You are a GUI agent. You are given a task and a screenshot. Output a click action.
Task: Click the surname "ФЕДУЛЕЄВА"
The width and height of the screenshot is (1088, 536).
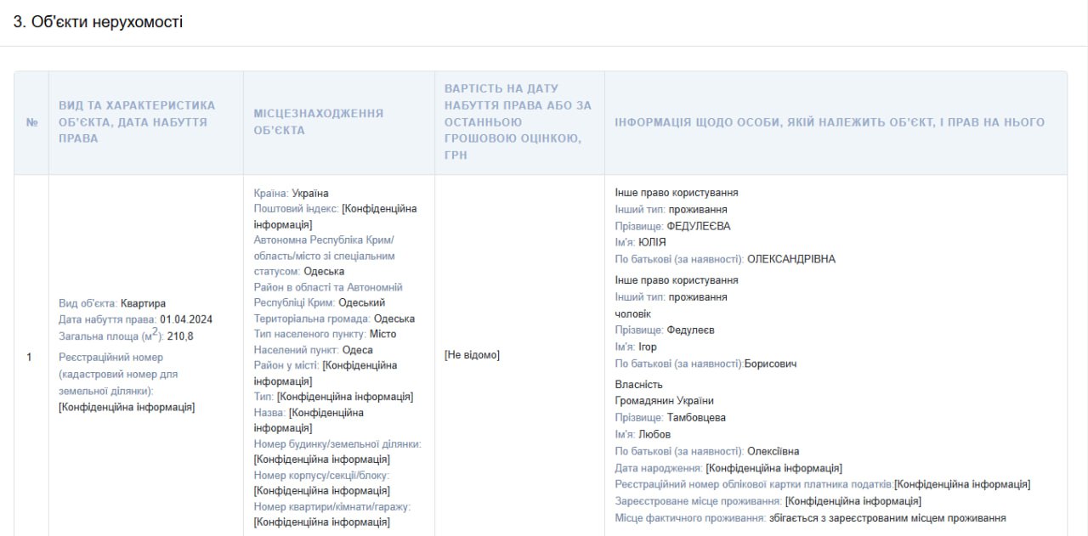tap(699, 226)
